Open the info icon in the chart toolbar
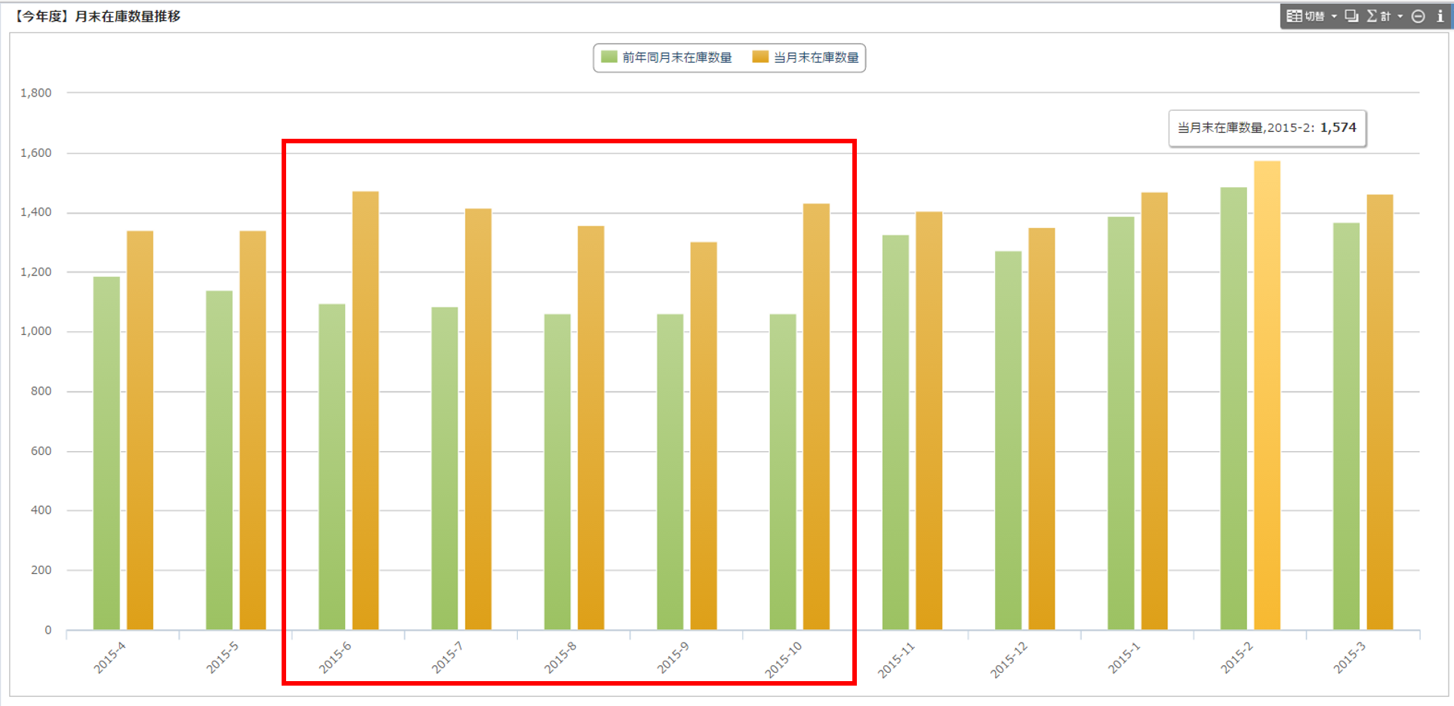Screen dimensions: 1454x706 coord(1440,16)
